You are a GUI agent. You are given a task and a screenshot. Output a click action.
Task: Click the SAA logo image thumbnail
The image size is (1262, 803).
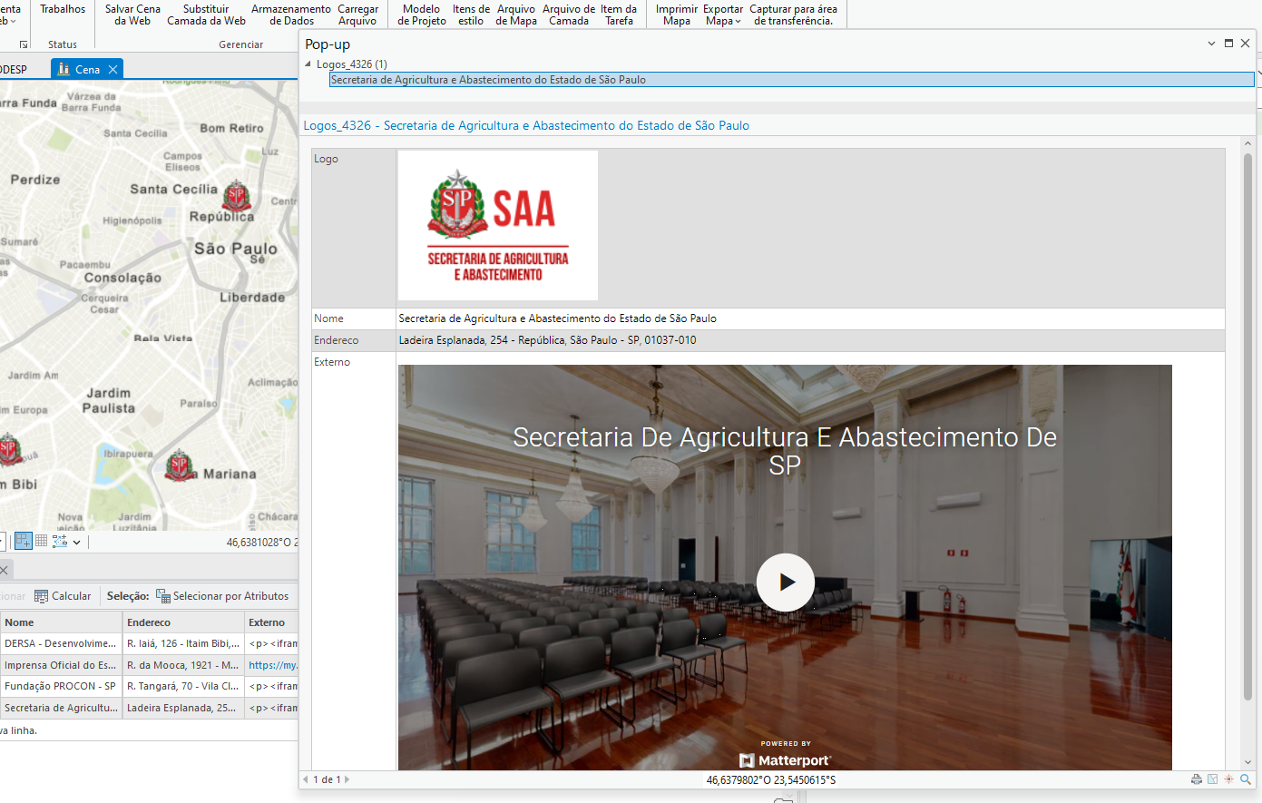[498, 225]
